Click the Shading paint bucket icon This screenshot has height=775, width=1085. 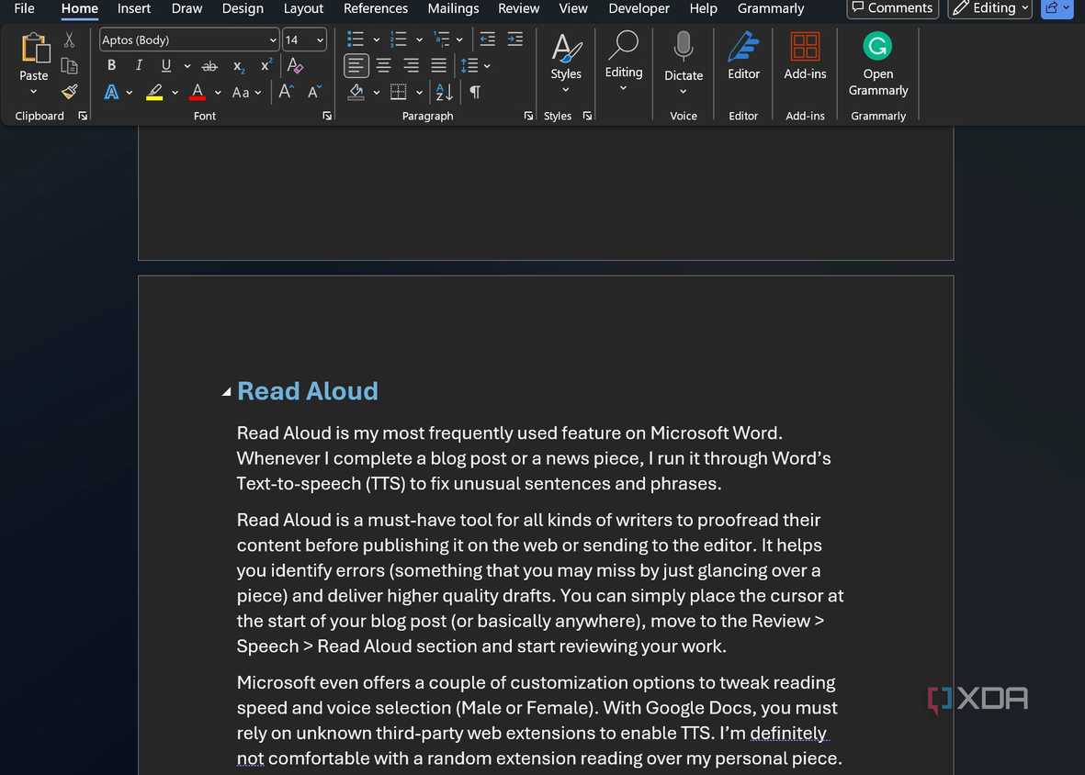[356, 92]
